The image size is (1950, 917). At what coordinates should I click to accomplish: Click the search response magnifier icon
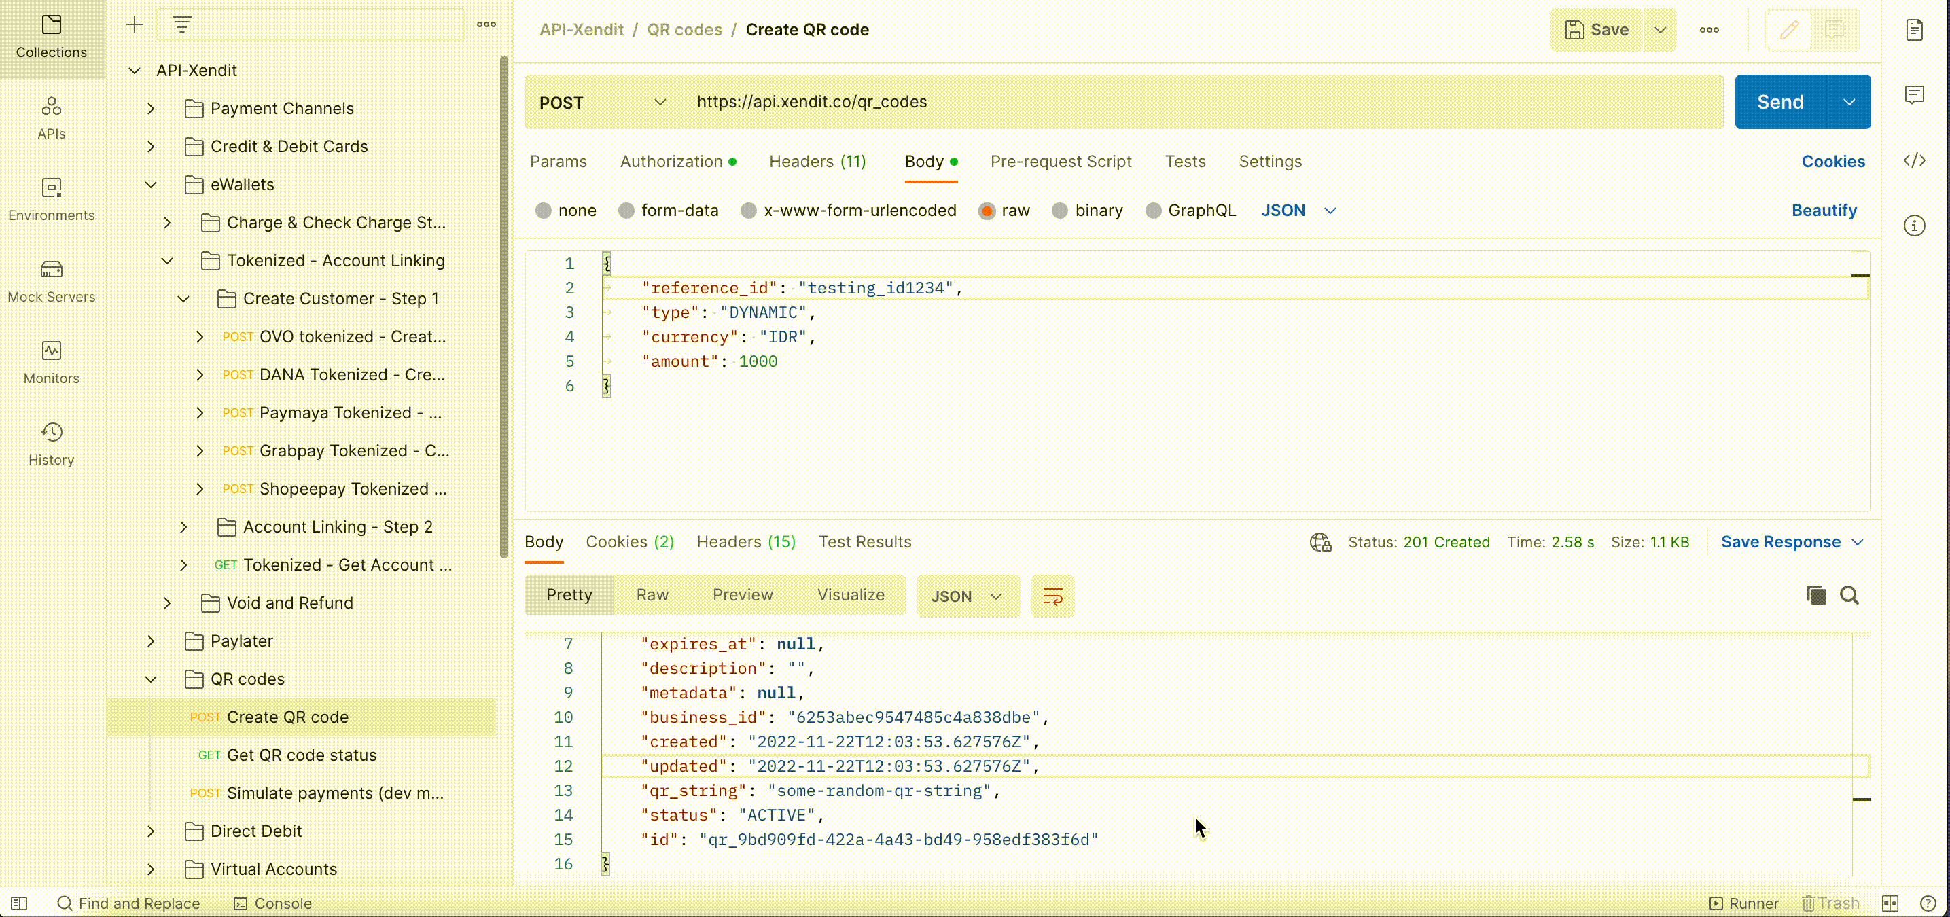click(1849, 596)
